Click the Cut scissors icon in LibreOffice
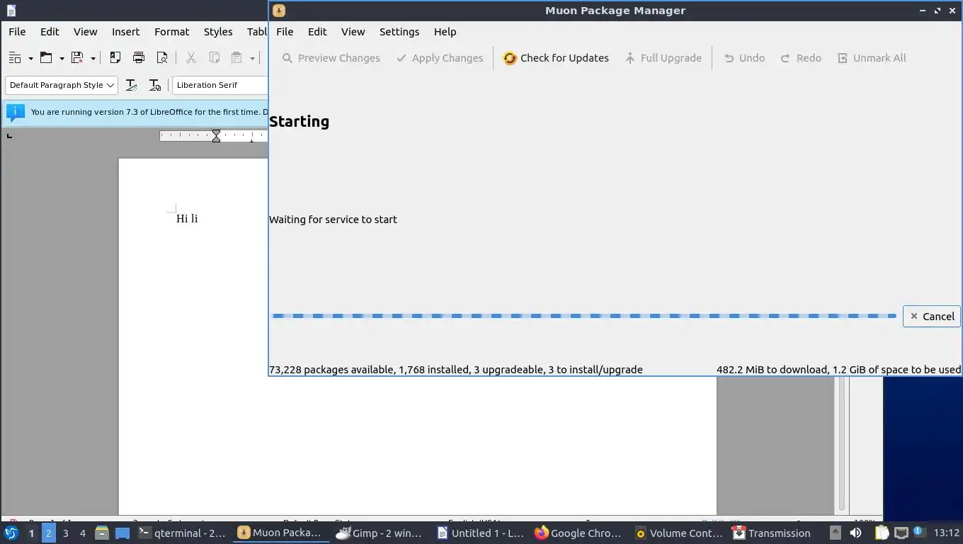Viewport: 963px width, 544px height. coord(190,58)
